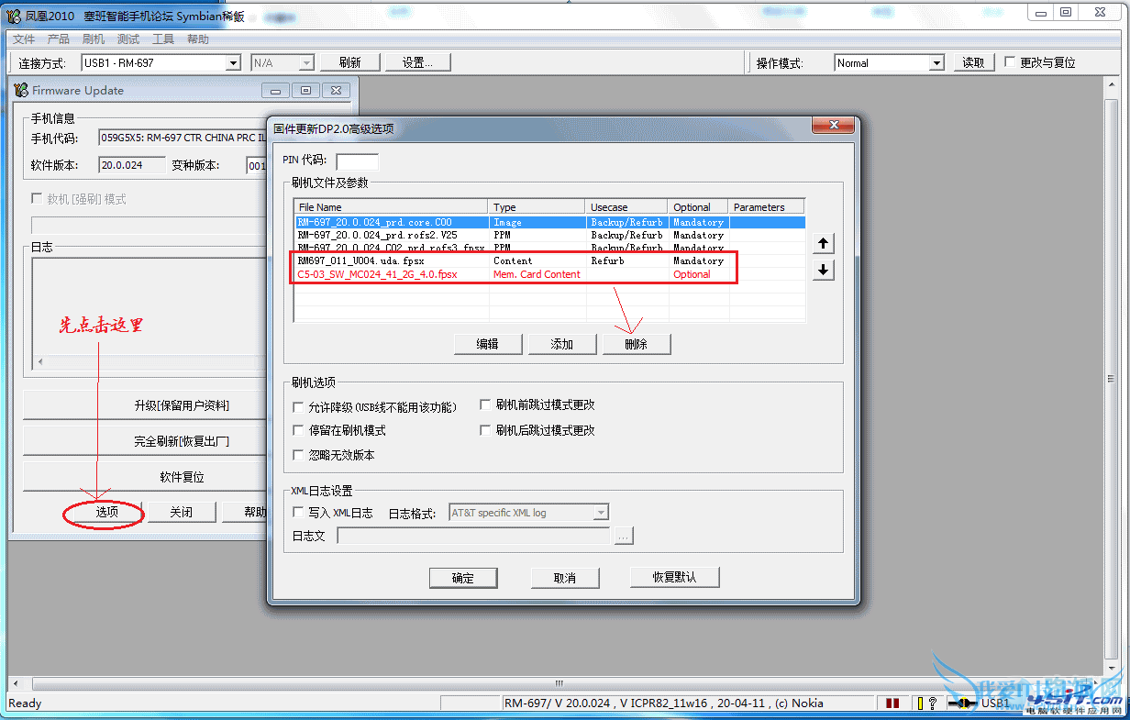Click the PIN 代码 input field
Screen dimensions: 1130x720
pyautogui.click(x=357, y=161)
